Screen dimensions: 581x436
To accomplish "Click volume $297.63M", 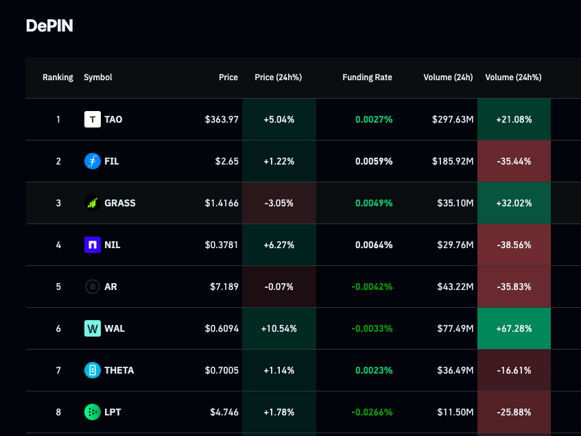I will (x=453, y=119).
